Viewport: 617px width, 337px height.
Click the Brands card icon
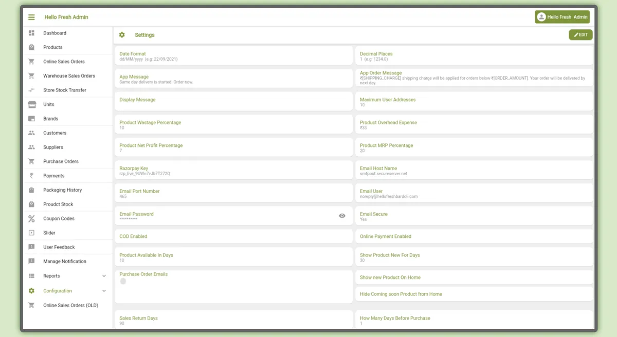[x=31, y=119]
